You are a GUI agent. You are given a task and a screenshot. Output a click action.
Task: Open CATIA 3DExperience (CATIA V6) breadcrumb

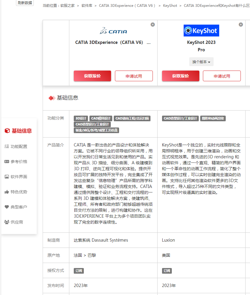127,6
